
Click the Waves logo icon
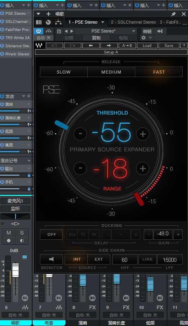click(x=39, y=45)
